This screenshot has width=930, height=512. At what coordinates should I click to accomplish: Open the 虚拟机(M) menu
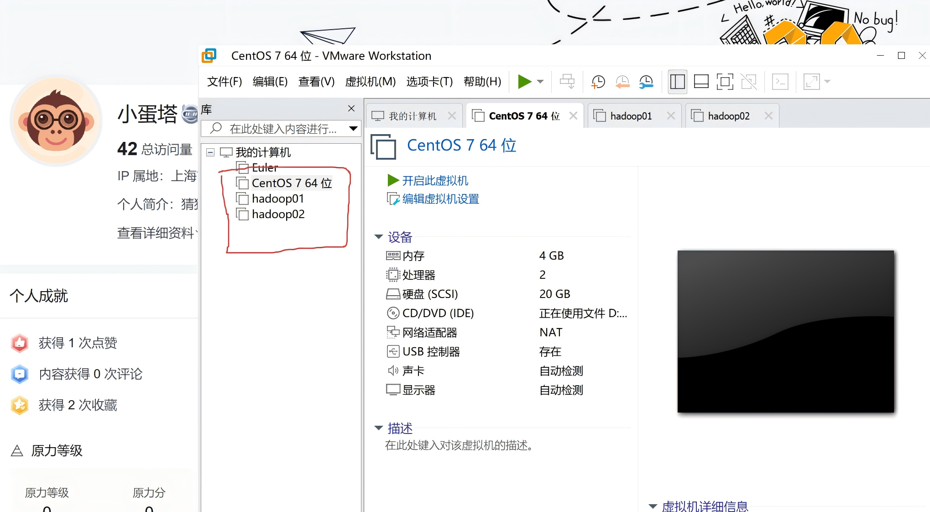coord(371,82)
